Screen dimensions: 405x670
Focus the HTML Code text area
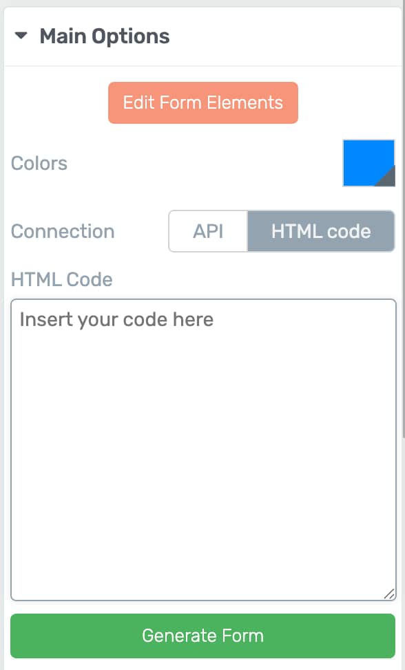tap(204, 450)
